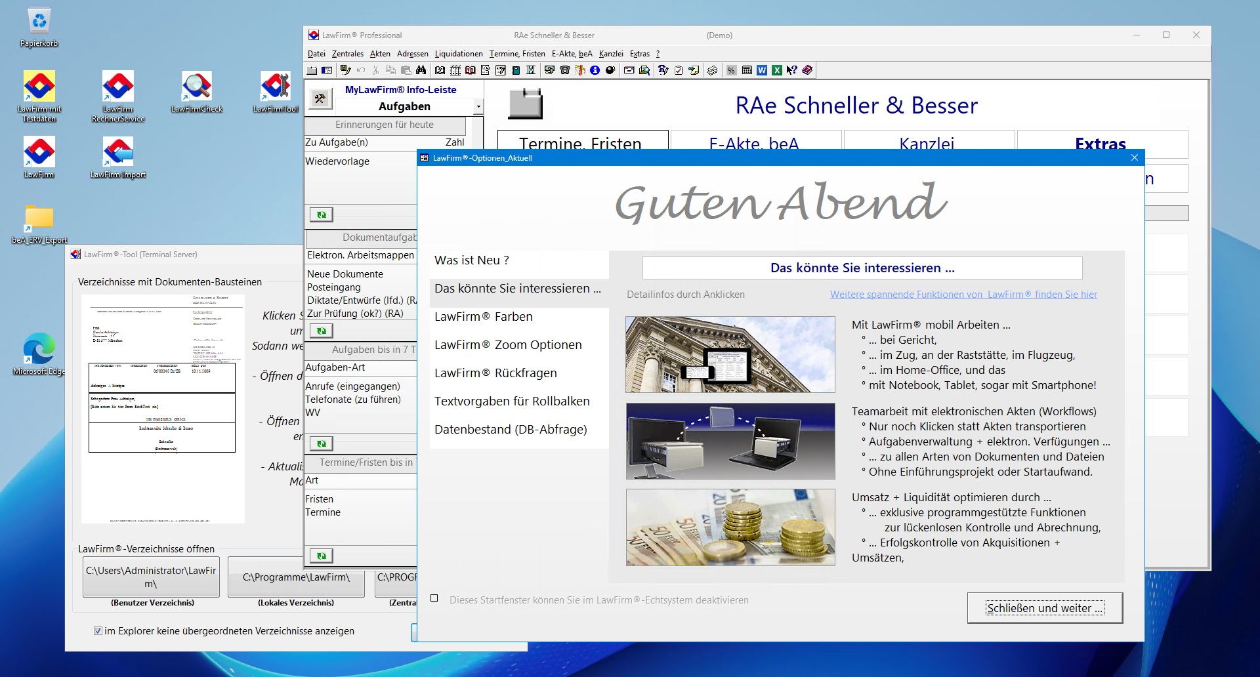Expand the Aufgaben dropdown in Info-Leiste
Viewport: 1260px width, 677px height.
click(478, 106)
